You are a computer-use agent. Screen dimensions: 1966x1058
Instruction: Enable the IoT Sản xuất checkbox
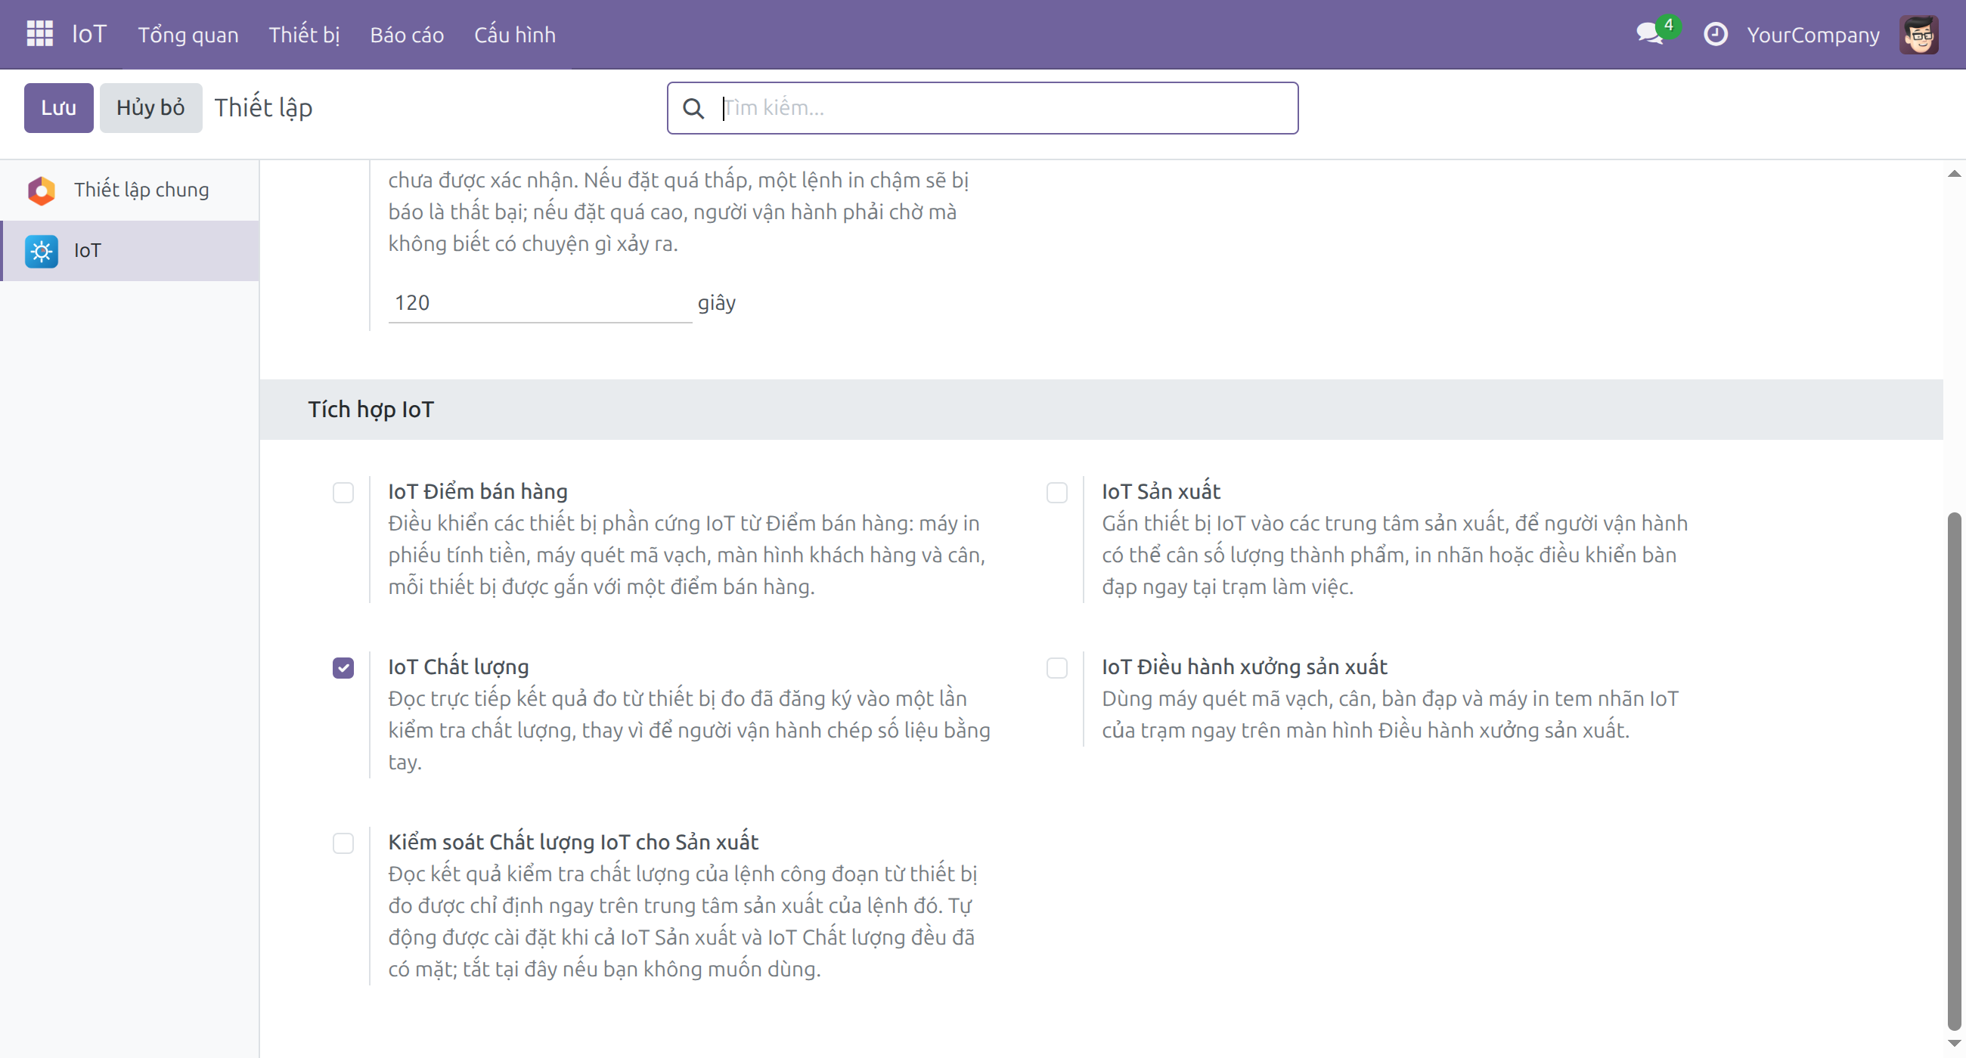(x=1057, y=492)
